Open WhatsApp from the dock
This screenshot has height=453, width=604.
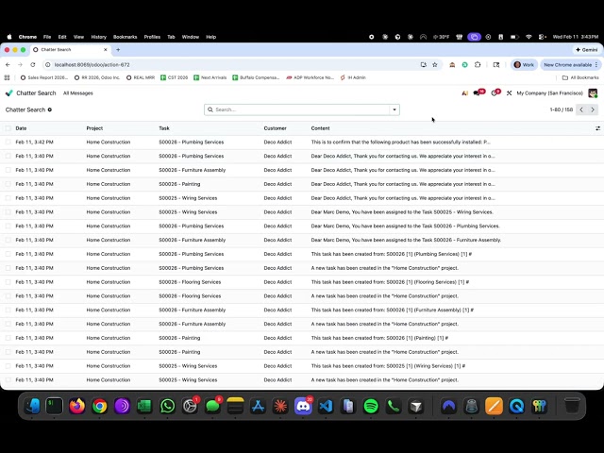(167, 406)
